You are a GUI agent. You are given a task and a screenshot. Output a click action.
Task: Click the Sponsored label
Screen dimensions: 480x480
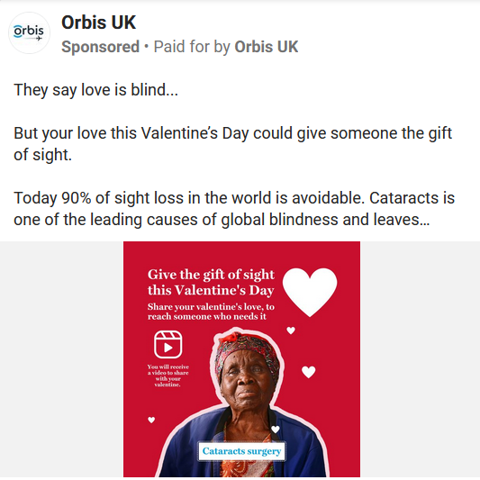[100, 47]
